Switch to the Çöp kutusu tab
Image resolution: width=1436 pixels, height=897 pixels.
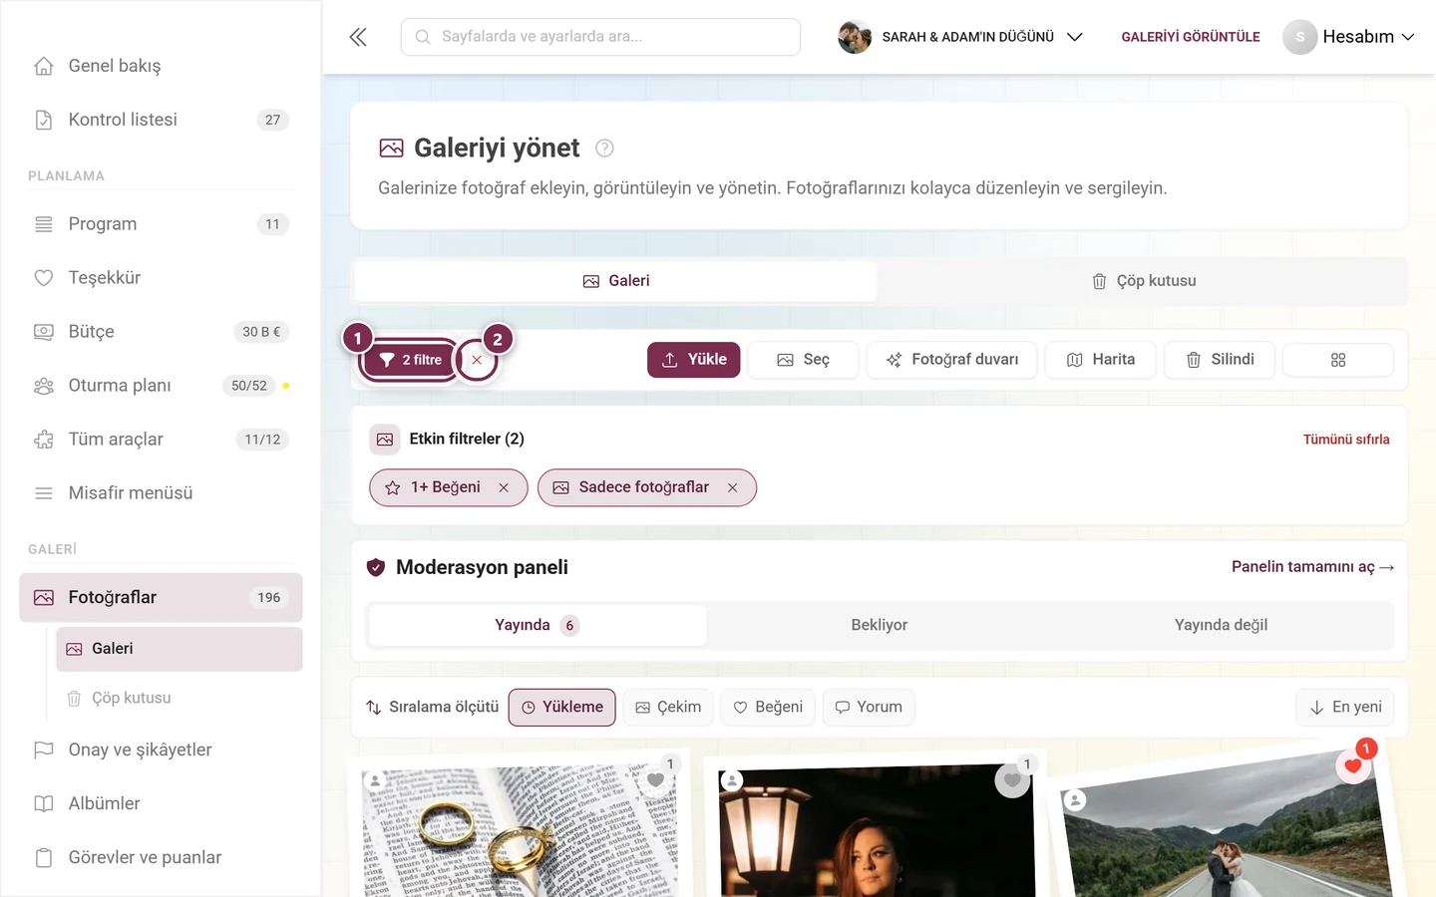click(x=1143, y=281)
